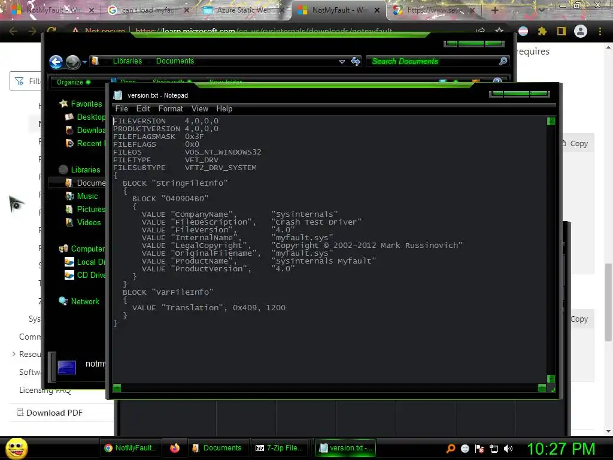This screenshot has width=613, height=460.
Task: Select Local Disk under Computer
Action: pyautogui.click(x=91, y=262)
